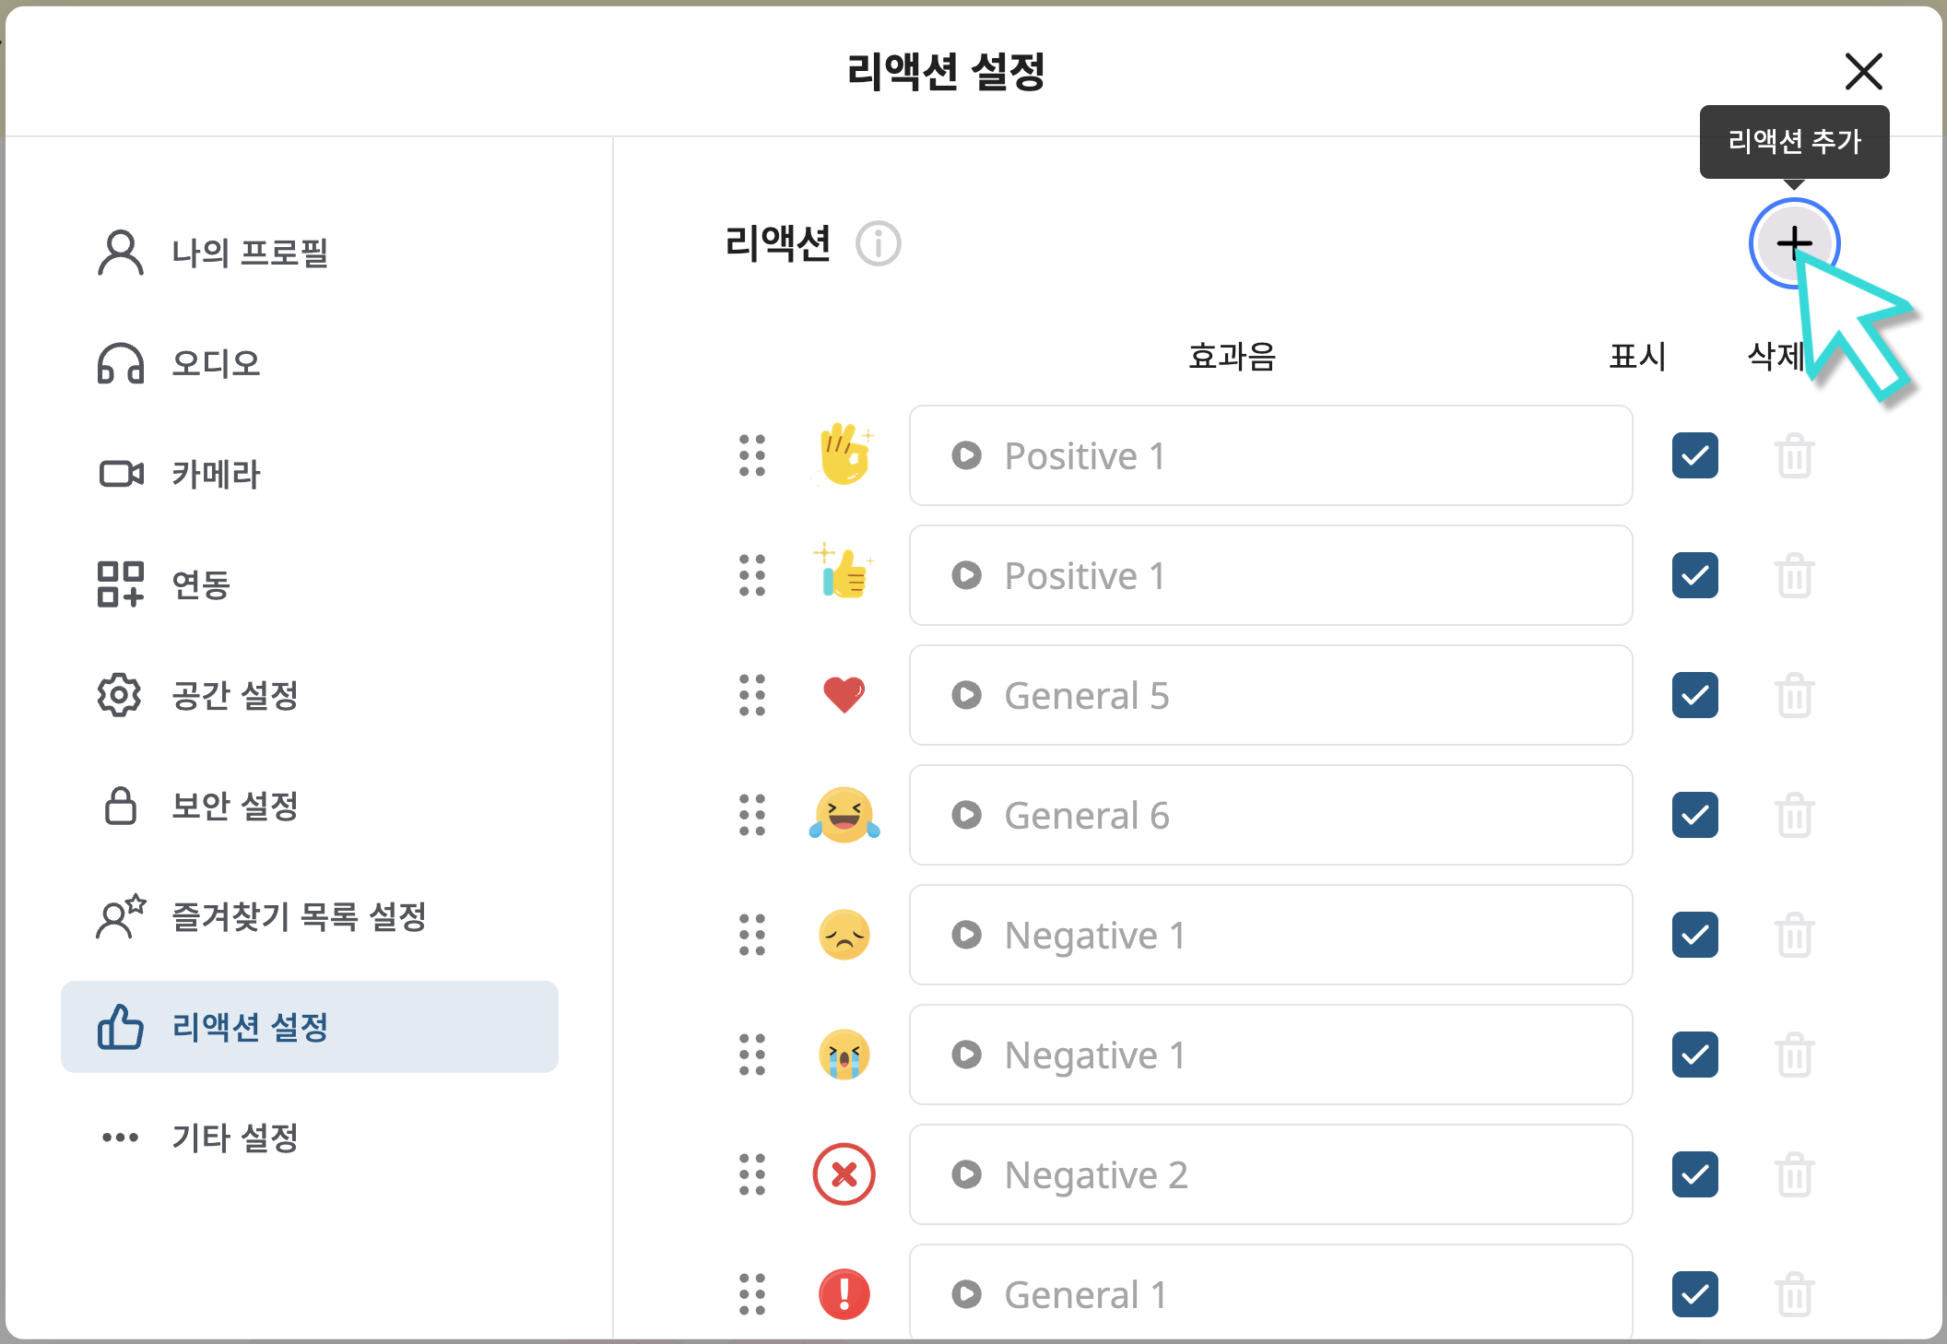Delete the heart reaction via trash button
Screen dimensions: 1947x1344
1794,696
